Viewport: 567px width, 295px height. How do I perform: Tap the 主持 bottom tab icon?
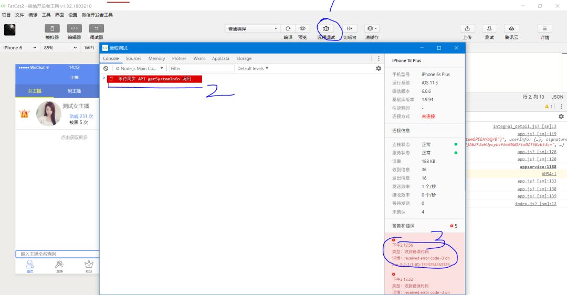[60, 267]
